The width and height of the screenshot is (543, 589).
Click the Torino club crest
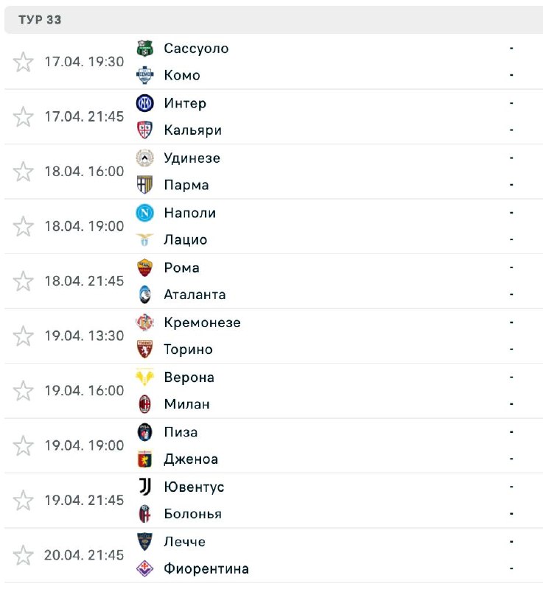pyautogui.click(x=144, y=350)
